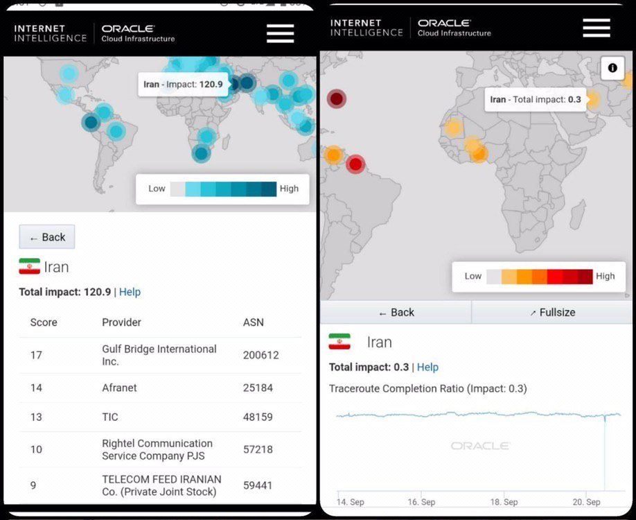
Task: Click the Internet Intelligence logo, right panel
Action: coord(365,28)
